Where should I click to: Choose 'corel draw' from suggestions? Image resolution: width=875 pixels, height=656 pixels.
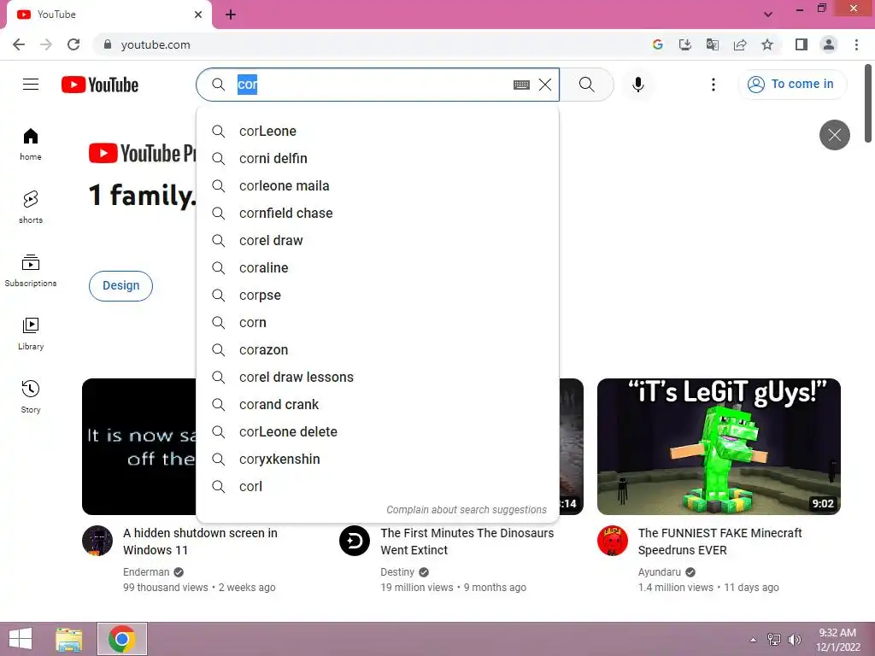[x=378, y=240]
